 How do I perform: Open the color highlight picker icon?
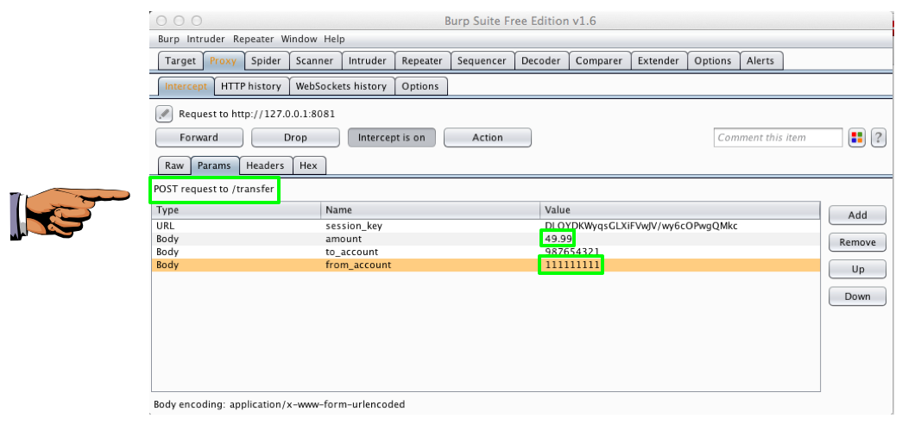pyautogui.click(x=856, y=138)
